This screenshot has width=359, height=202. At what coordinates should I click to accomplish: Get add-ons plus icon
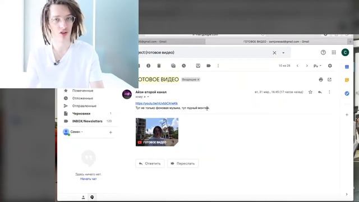click(347, 114)
